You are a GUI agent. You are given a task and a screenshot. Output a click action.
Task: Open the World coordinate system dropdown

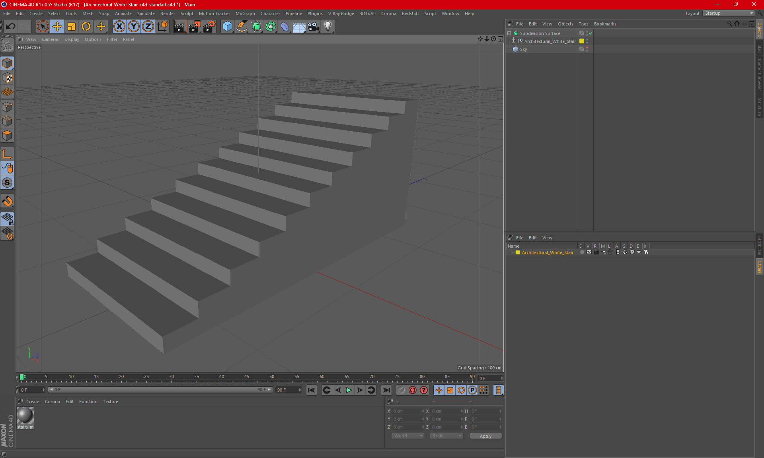coord(408,436)
